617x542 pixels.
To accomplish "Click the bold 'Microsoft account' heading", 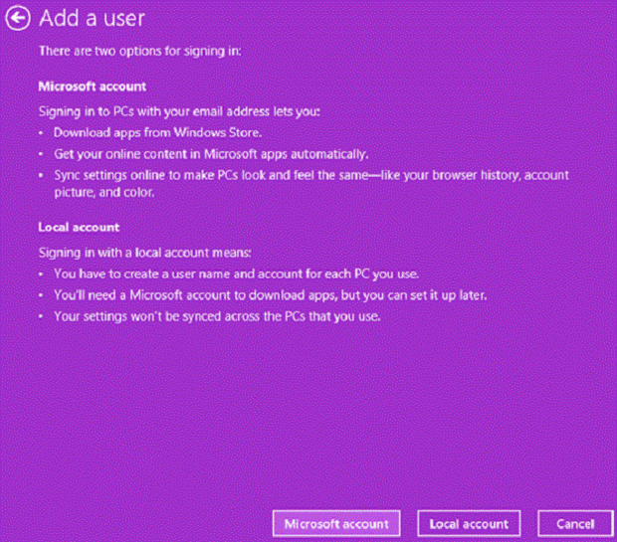I will 93,87.
